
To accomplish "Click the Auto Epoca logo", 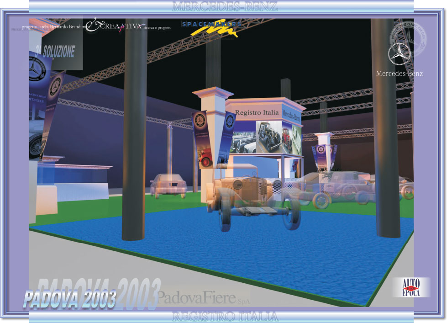I will 411,287.
